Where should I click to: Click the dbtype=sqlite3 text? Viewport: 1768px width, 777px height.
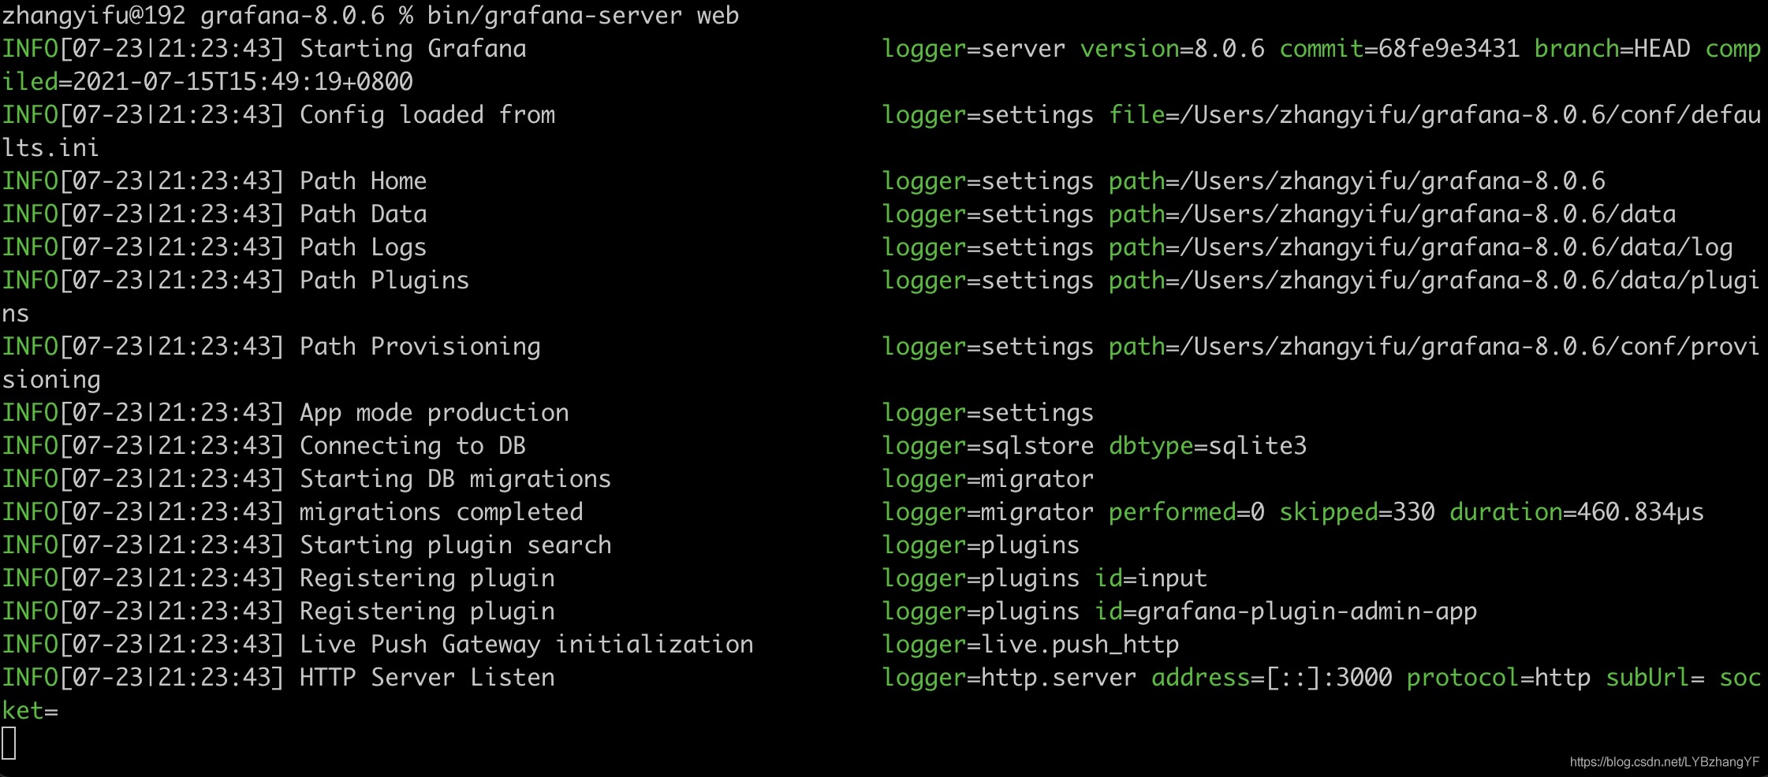(1207, 446)
